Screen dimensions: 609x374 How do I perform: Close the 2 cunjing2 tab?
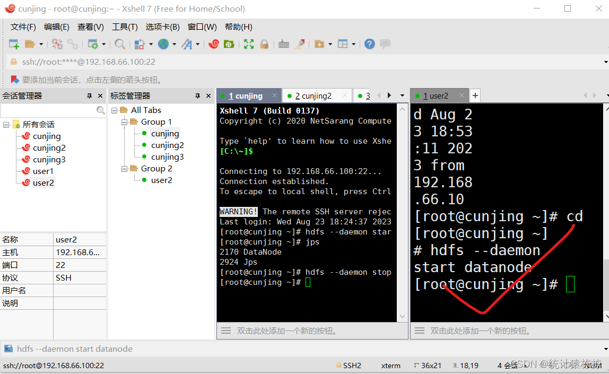(345, 95)
